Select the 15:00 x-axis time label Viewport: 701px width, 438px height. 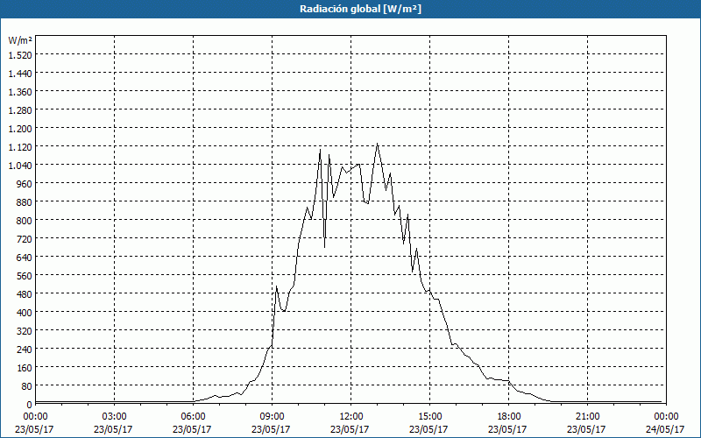point(429,417)
